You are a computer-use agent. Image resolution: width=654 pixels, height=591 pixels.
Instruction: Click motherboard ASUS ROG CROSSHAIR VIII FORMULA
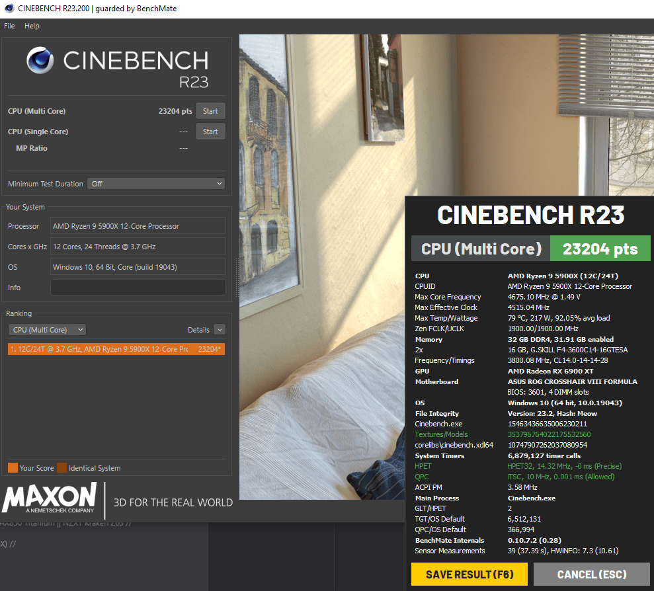pos(572,381)
